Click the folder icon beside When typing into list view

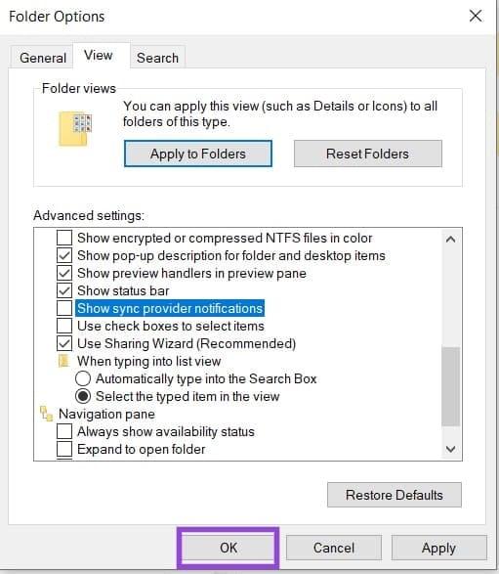63,361
